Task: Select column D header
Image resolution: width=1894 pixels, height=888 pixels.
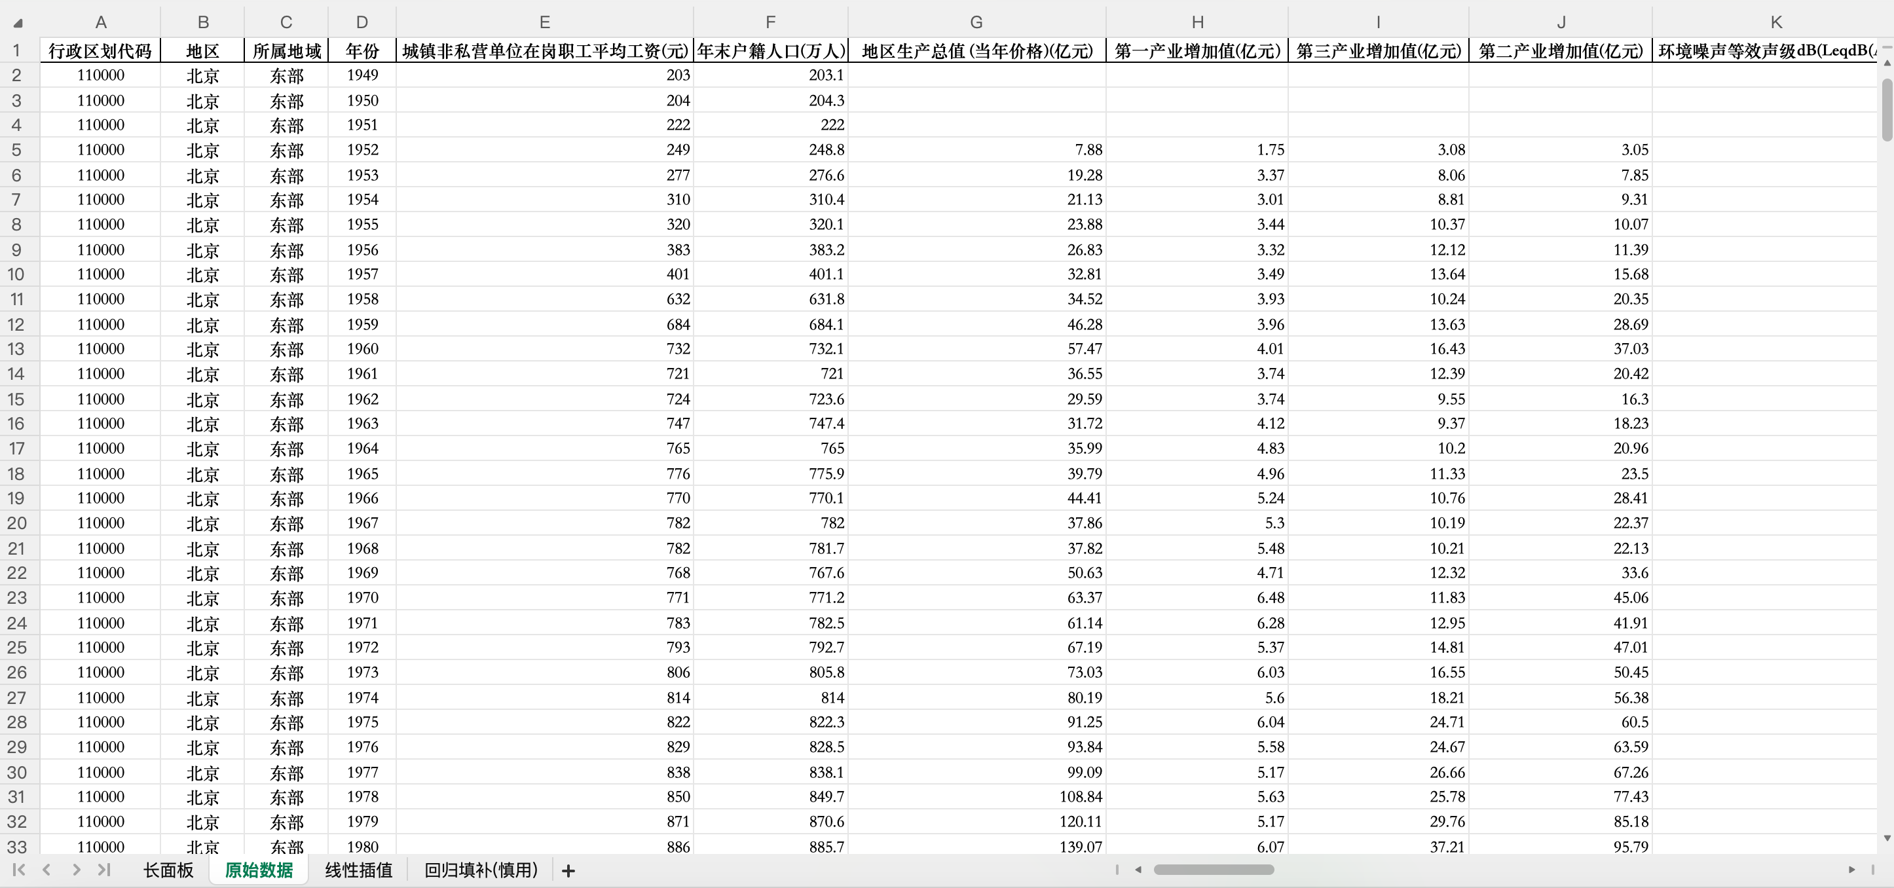Action: click(362, 22)
